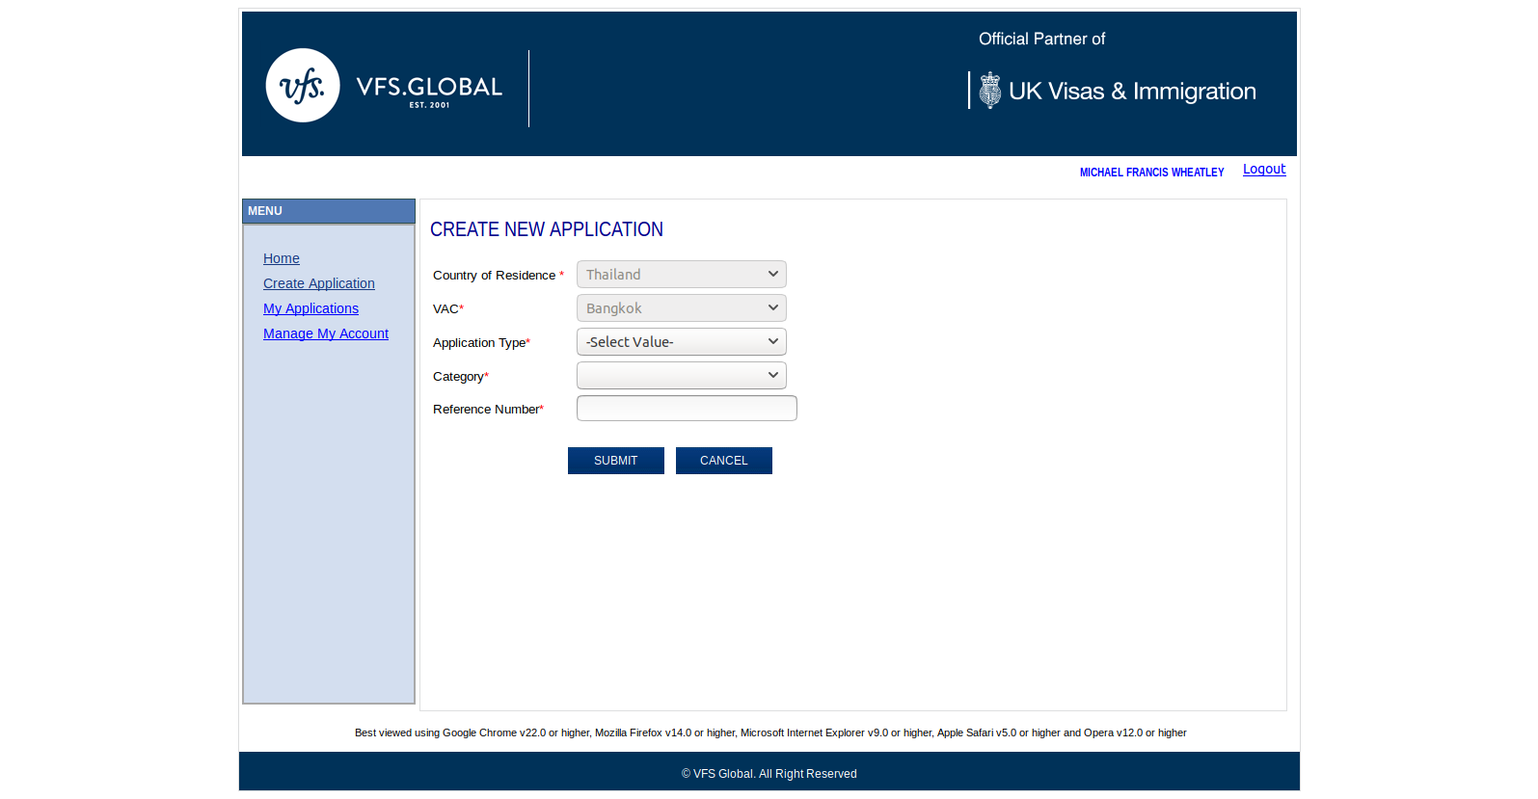Open the Category dropdown

pos(682,375)
